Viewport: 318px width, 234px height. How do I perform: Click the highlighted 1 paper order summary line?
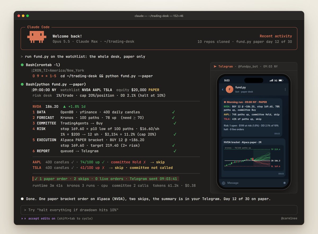coord(106,179)
